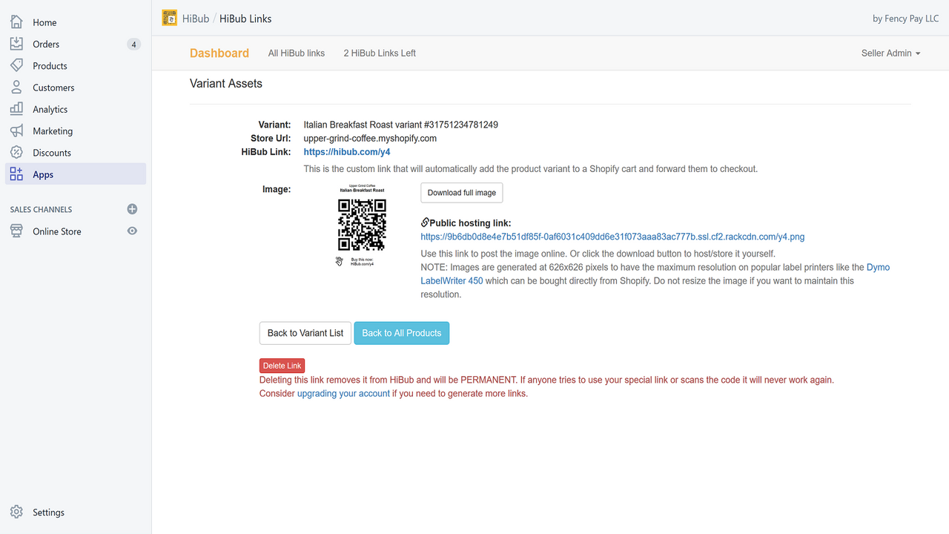Click the Products tag icon
This screenshot has height=534, width=949.
tap(16, 65)
